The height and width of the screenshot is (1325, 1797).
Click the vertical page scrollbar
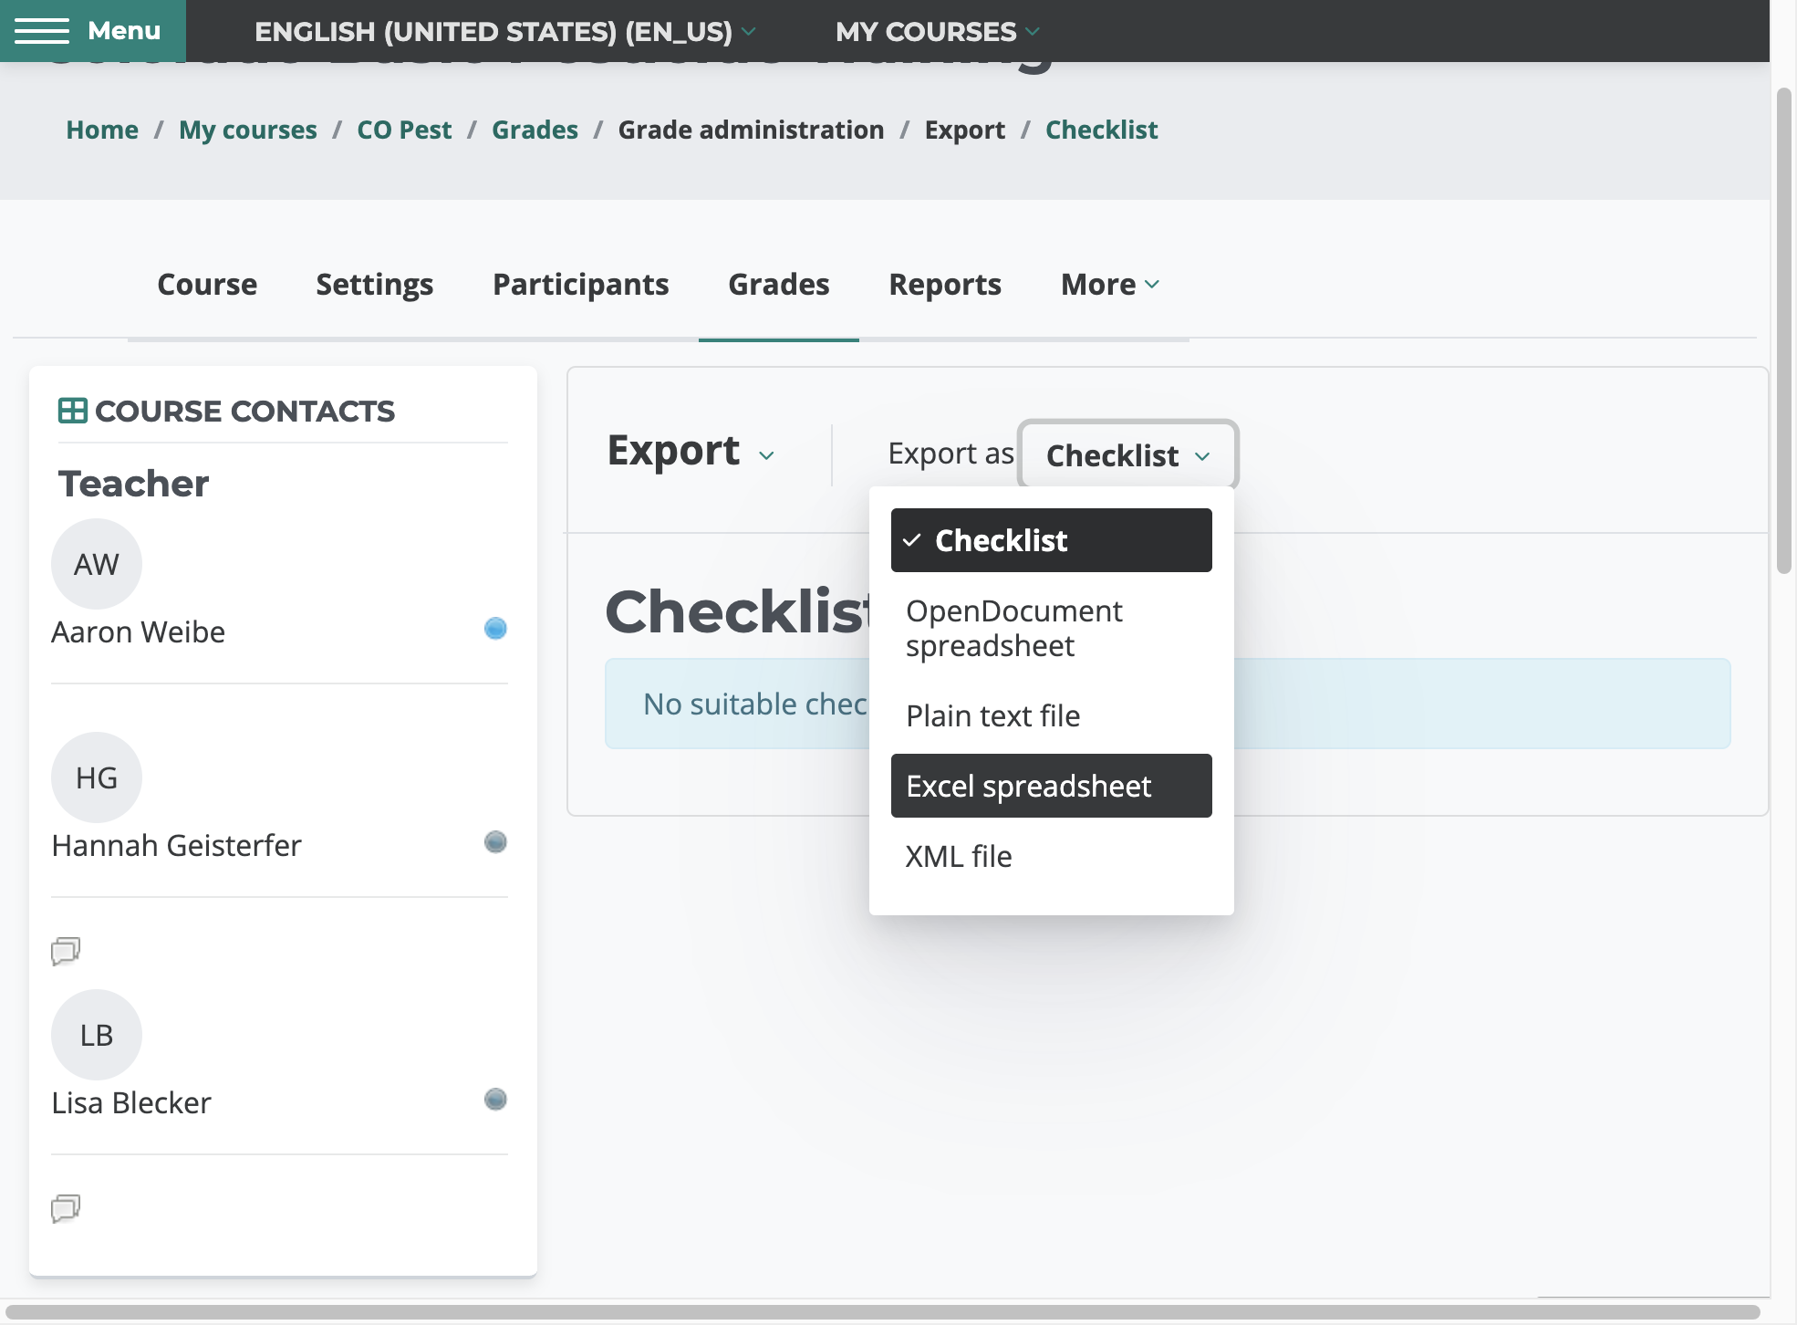pos(1784,331)
